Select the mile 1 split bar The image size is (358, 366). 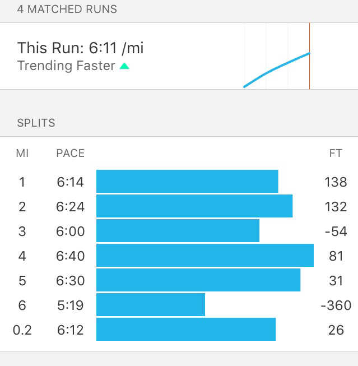coord(187,182)
